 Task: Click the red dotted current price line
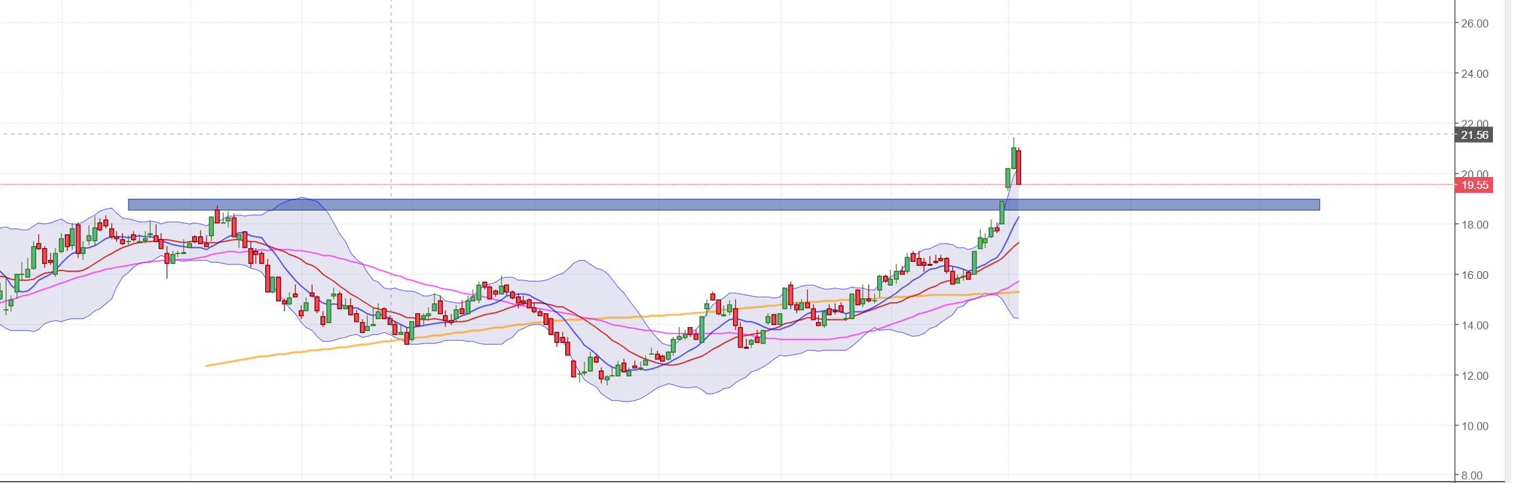pyautogui.click(x=658, y=185)
